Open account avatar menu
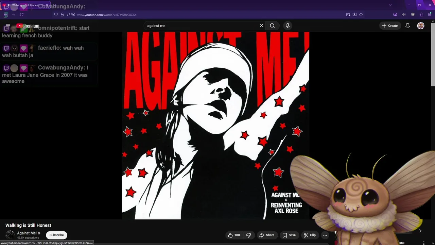This screenshot has height=245, width=435. pos(421,26)
